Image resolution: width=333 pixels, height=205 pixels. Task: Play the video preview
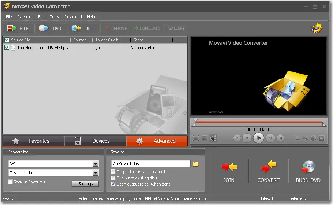pyautogui.click(x=259, y=138)
